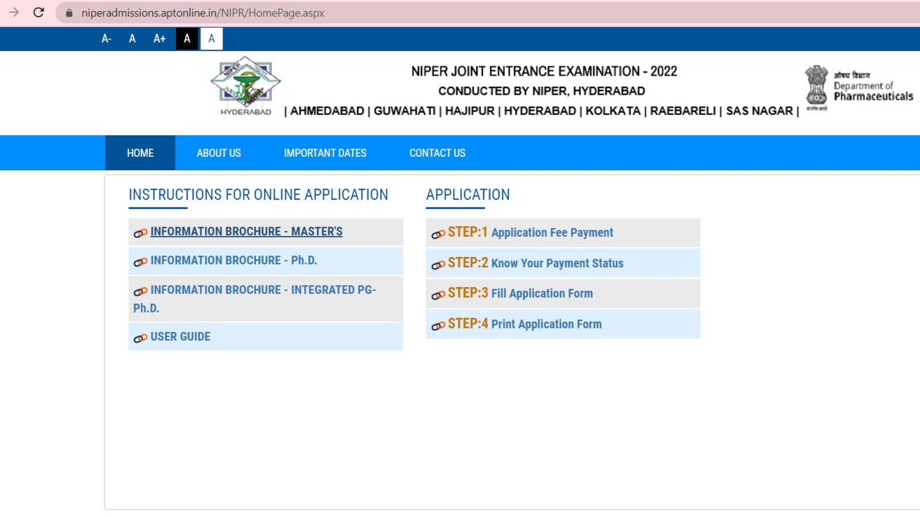Click the link icon beside STEP:1 Application Fee Payment
The image size is (920, 517).
[438, 233]
